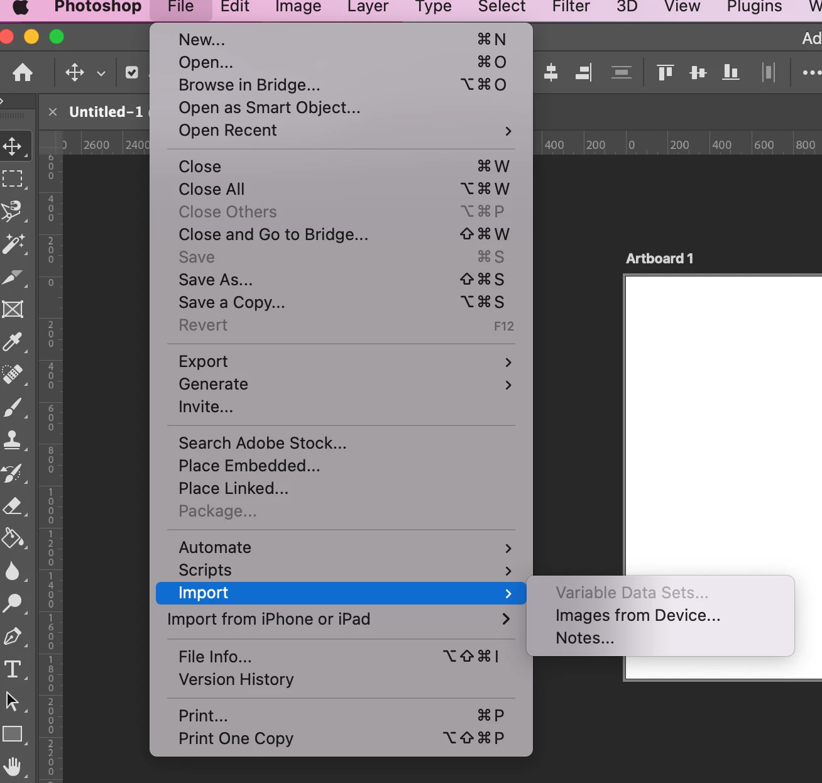Open the highlighted Import submenu entry
The height and width of the screenshot is (783, 822).
(341, 593)
